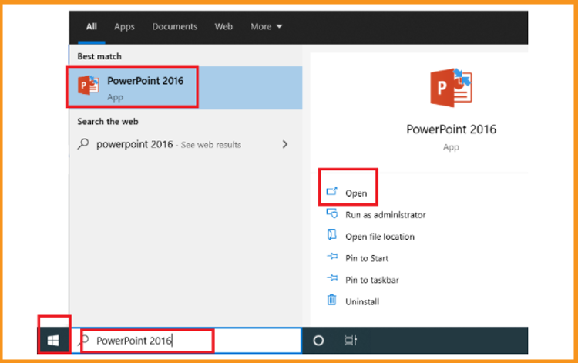Click the pin icon next to Pin to taskbar
This screenshot has width=578, height=363.
tap(332, 278)
